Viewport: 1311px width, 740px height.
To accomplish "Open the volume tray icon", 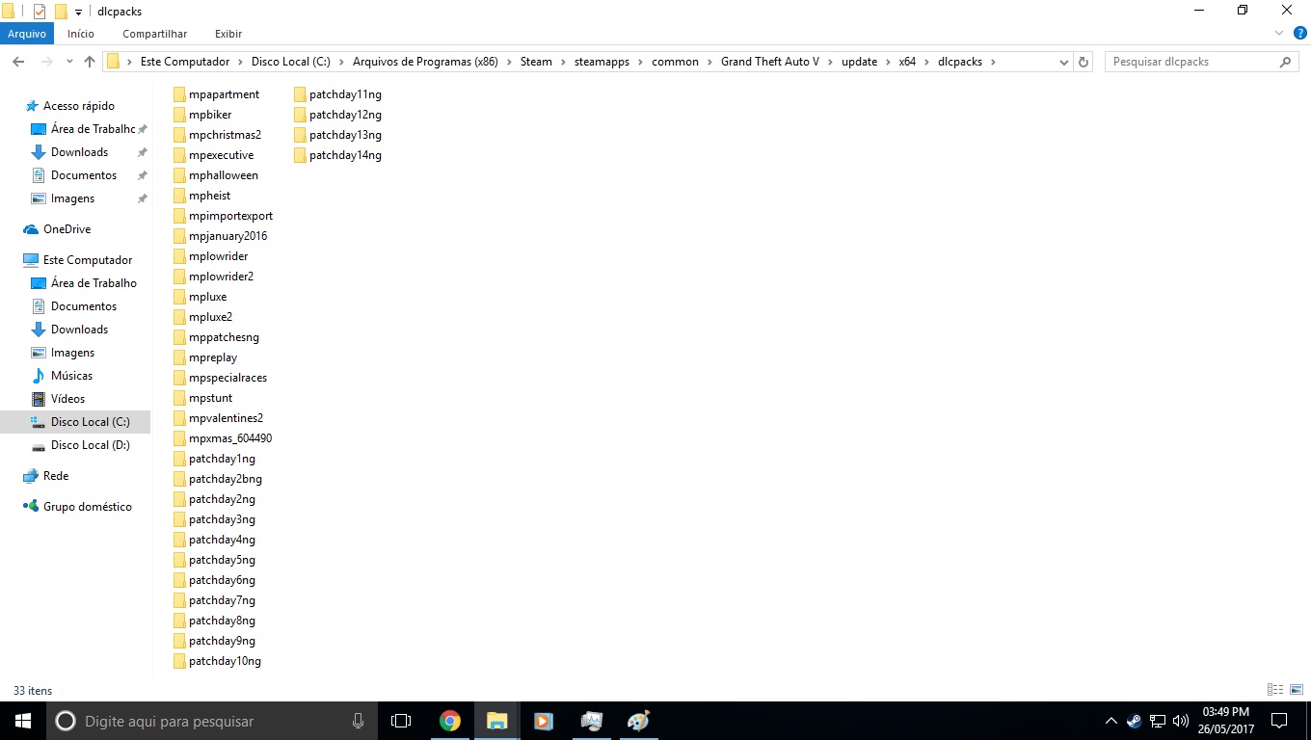I will coord(1181,721).
